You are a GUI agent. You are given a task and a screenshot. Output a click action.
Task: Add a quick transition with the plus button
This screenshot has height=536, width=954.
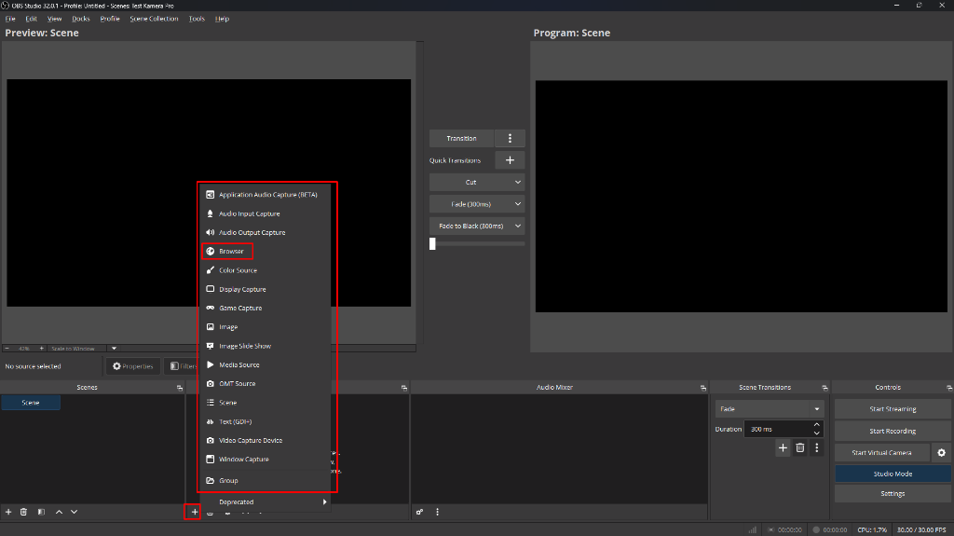(510, 160)
